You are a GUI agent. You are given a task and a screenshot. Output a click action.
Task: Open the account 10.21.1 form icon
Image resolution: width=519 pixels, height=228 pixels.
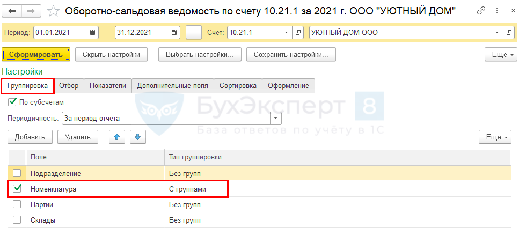(x=299, y=33)
